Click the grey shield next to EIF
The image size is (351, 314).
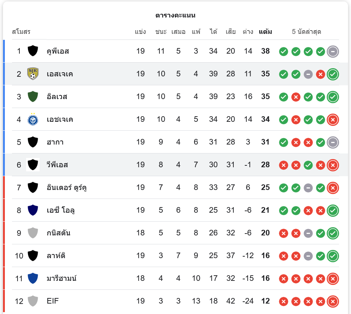pos(33,301)
